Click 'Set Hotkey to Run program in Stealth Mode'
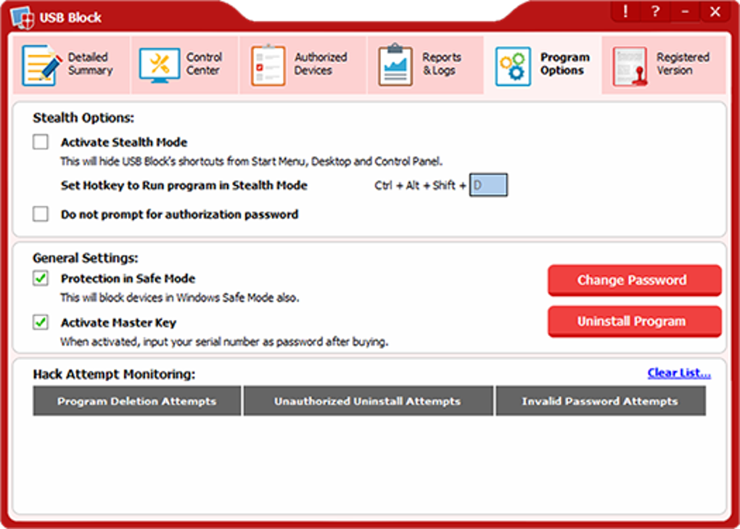This screenshot has height=529, width=740. point(184,186)
